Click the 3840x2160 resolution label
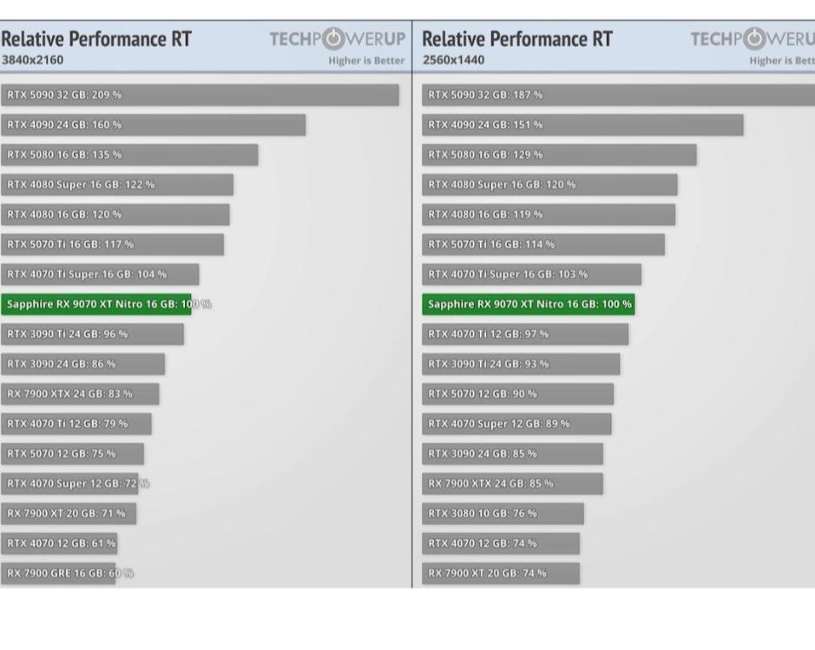Image resolution: width=815 pixels, height=650 pixels. tap(32, 60)
